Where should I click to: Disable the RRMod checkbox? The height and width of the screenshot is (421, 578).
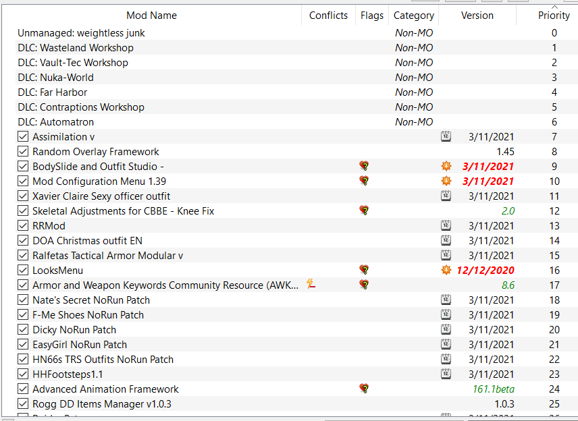click(23, 225)
